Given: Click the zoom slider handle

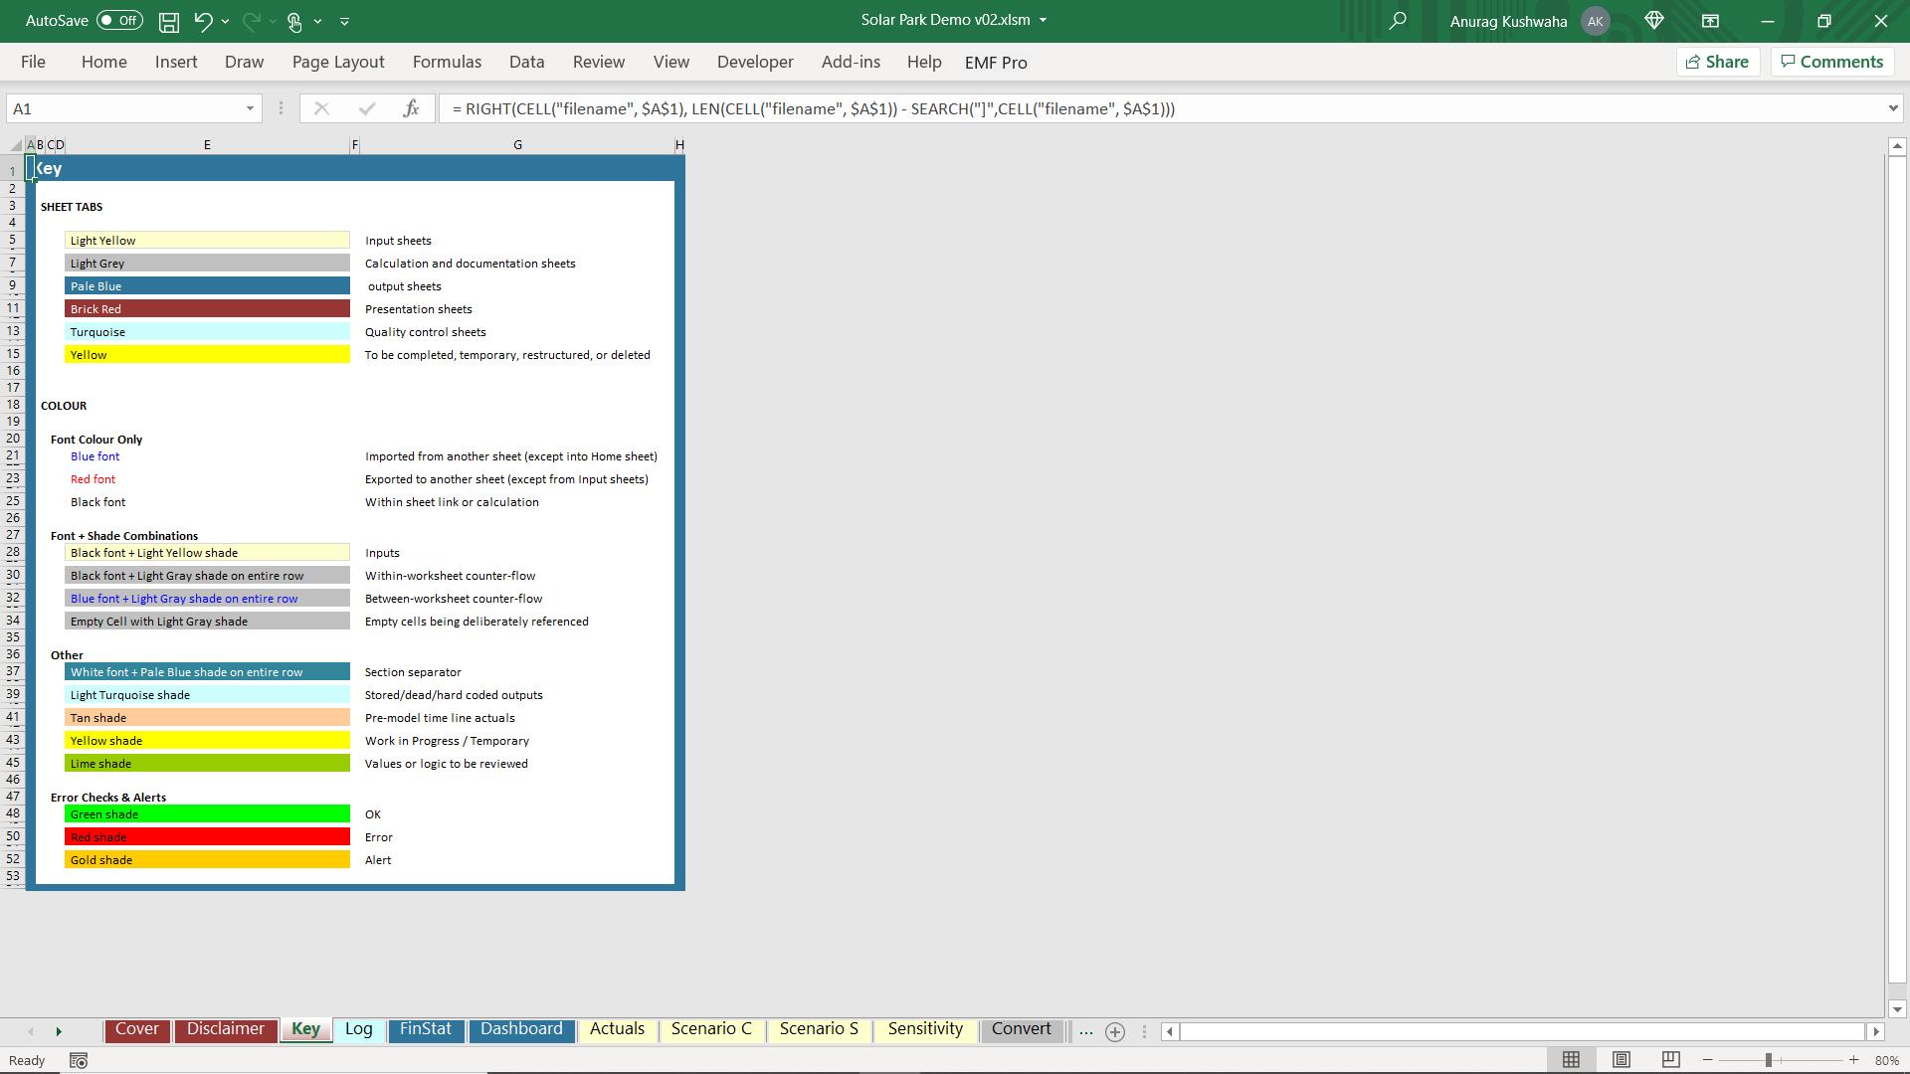Looking at the screenshot, I should 1769,1060.
